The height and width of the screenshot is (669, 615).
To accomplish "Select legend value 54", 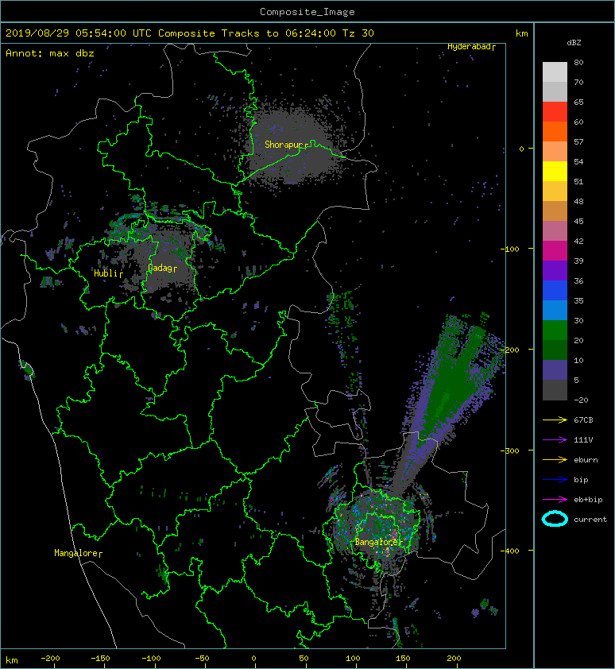I will pyautogui.click(x=578, y=162).
